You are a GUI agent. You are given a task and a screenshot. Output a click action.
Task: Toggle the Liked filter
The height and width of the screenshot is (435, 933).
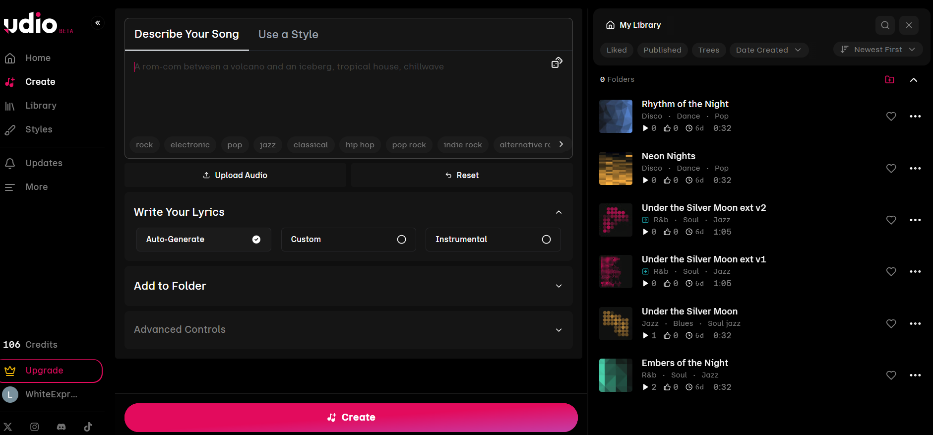tap(617, 50)
